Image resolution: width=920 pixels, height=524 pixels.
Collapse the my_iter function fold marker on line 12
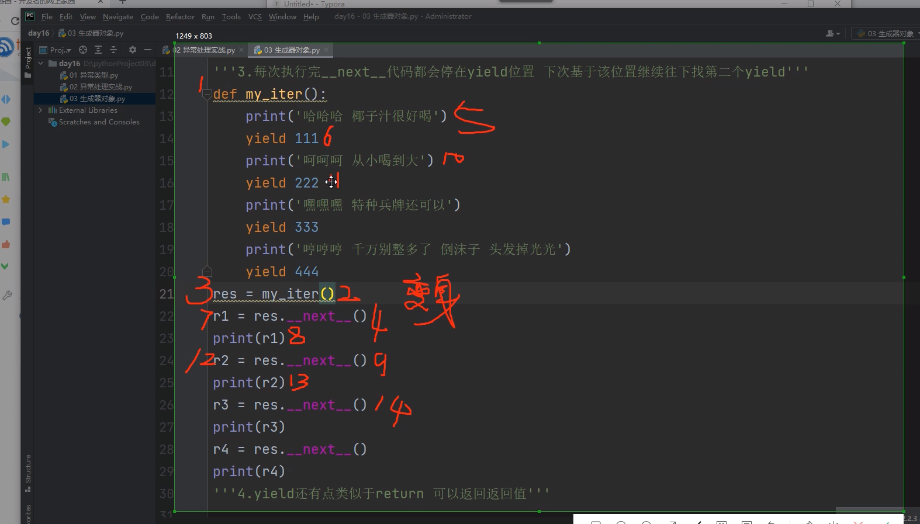point(207,94)
